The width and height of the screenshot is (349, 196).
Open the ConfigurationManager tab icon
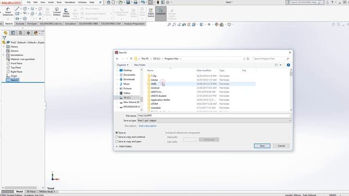click(x=21, y=33)
